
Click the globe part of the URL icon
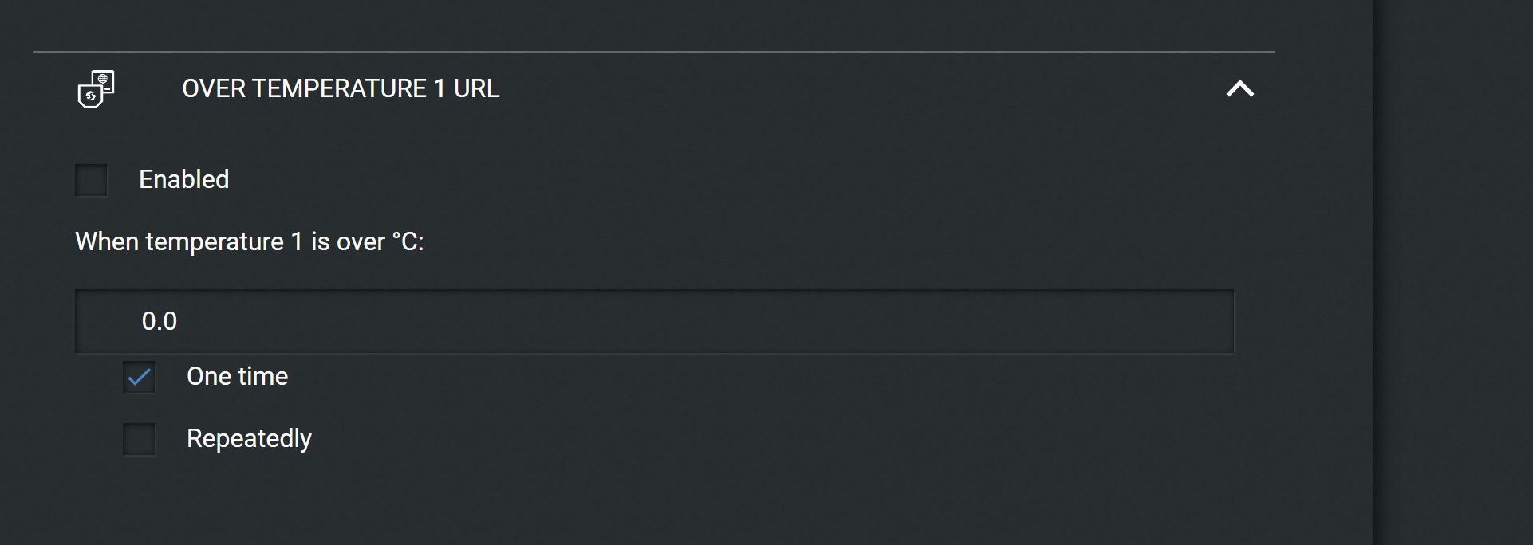pos(104,79)
